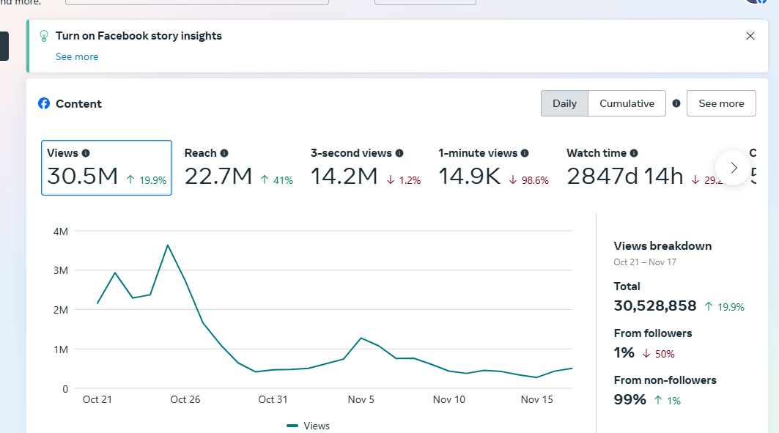Click the Facebook logo beside the Content heading
Viewport: 779px width, 433px height.
[44, 104]
